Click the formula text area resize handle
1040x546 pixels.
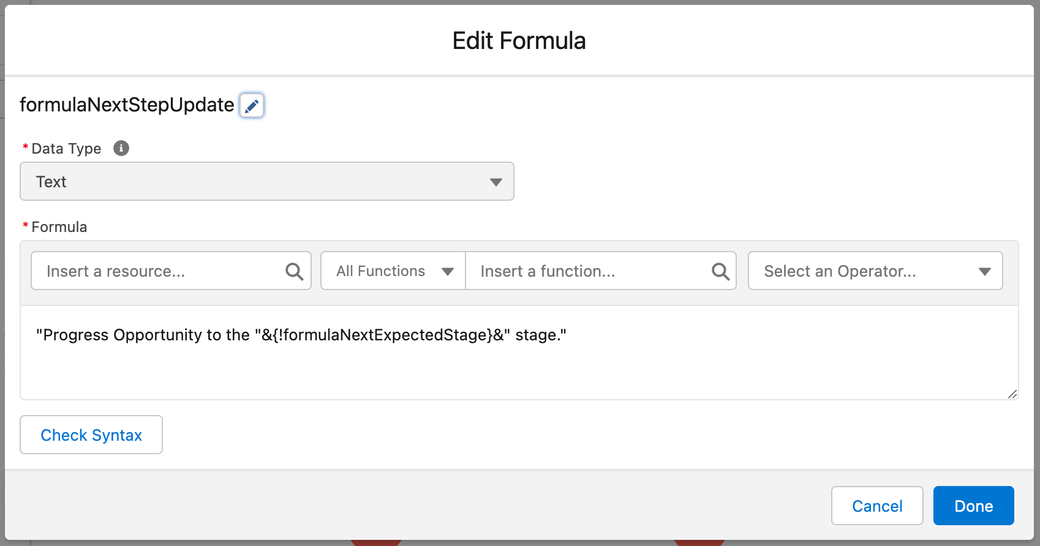(x=1012, y=394)
